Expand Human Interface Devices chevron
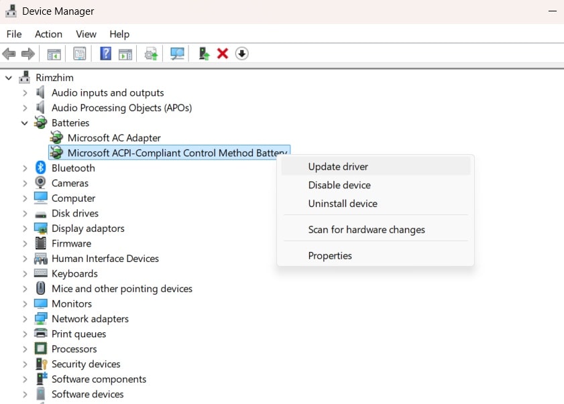The height and width of the screenshot is (404, 564). coord(24,259)
